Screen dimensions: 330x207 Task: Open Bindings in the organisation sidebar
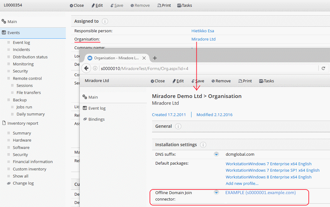point(94,119)
